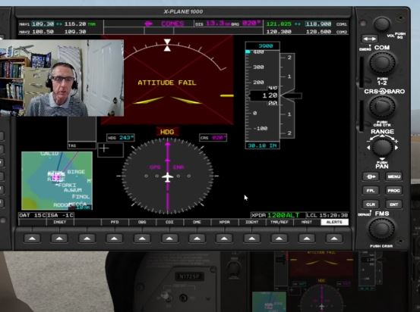Click the COM1 active frequency 121.825
This screenshot has width=420, height=312.
pyautogui.click(x=279, y=24)
